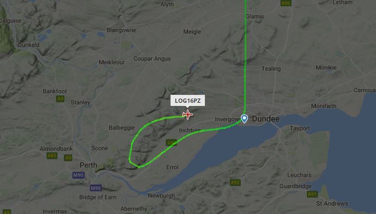Click the Leuchars place label
The image size is (376, 214).
click(299, 175)
